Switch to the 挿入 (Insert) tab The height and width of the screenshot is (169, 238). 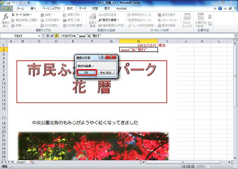pos(33,9)
